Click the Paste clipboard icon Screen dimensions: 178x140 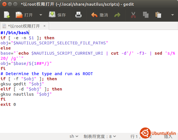pyautogui.click(x=158, y=15)
